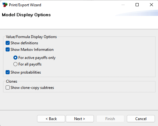Choose the For all payoffs radio button

pos(15,64)
